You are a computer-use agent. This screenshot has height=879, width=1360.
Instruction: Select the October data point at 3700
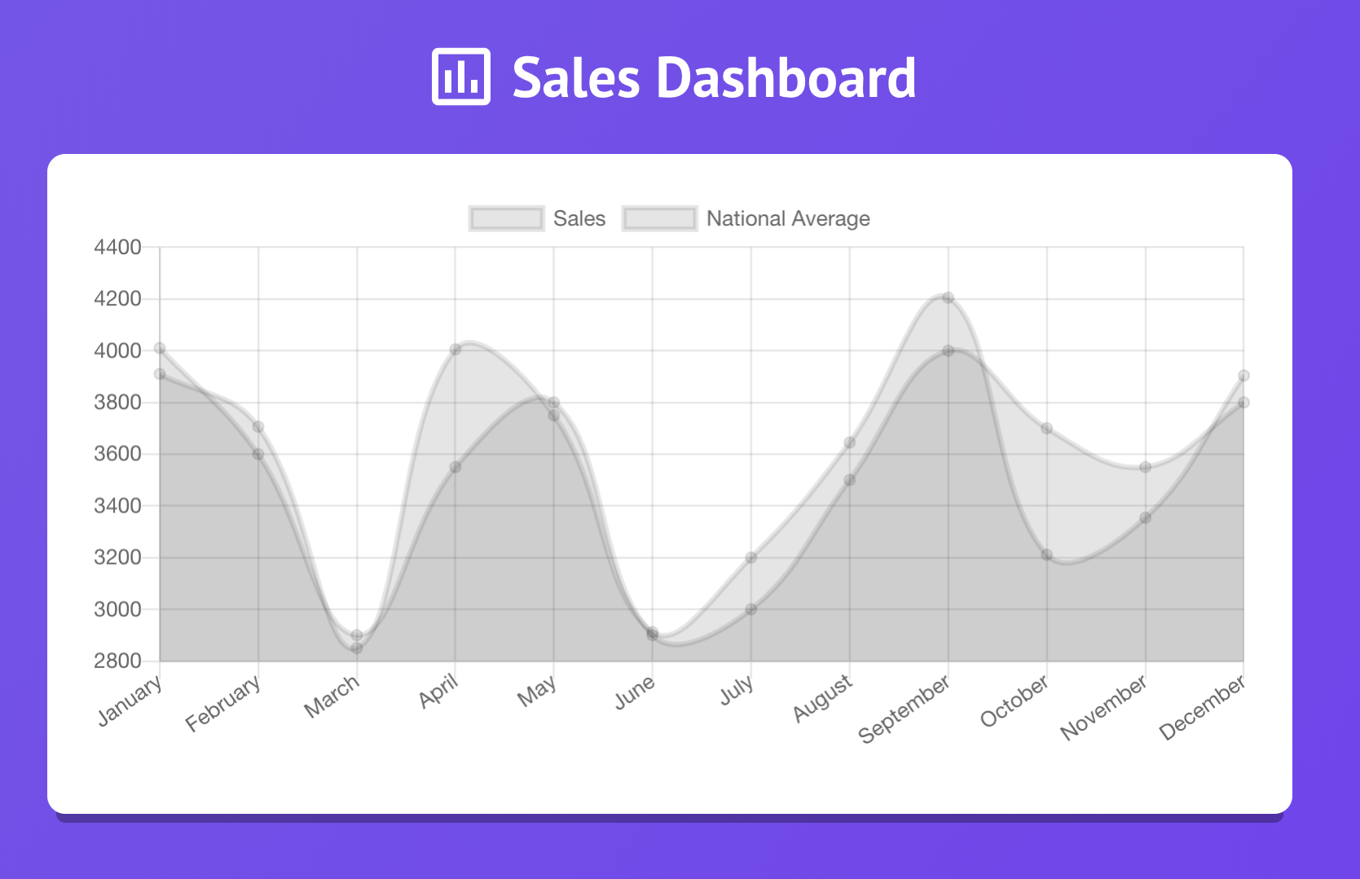pyautogui.click(x=1046, y=429)
